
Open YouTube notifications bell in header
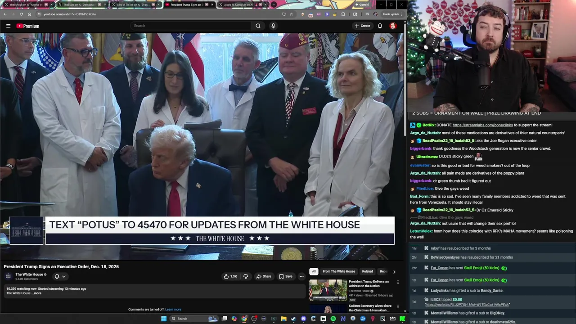(380, 26)
